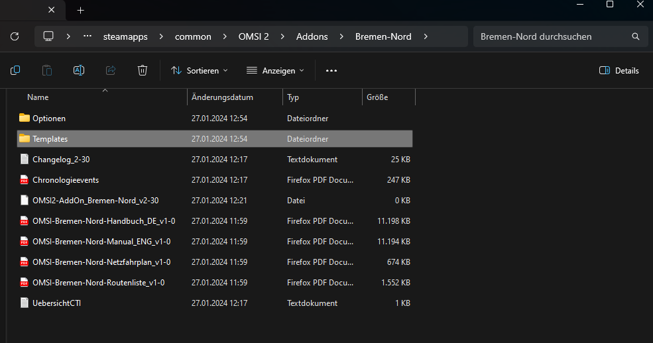
Task: Click the Rename icon in toolbar
Action: (x=79, y=70)
